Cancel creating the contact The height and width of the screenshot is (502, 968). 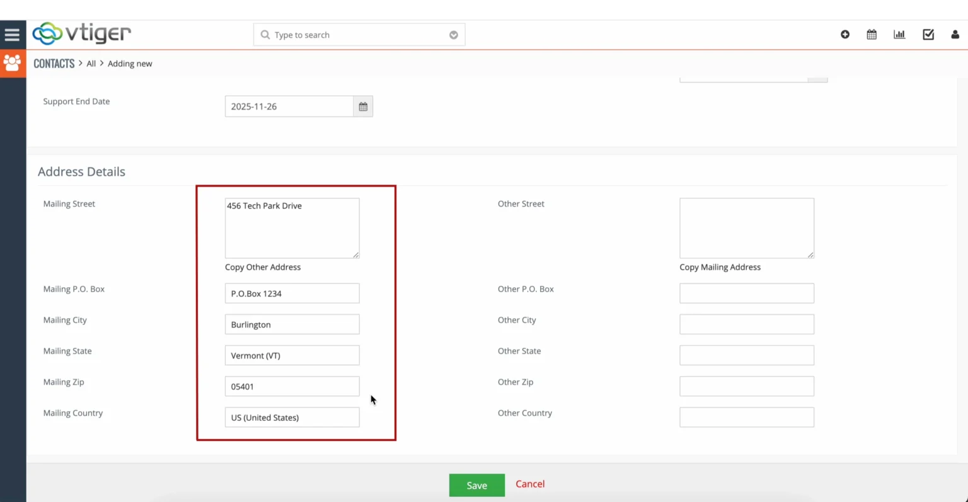point(529,484)
